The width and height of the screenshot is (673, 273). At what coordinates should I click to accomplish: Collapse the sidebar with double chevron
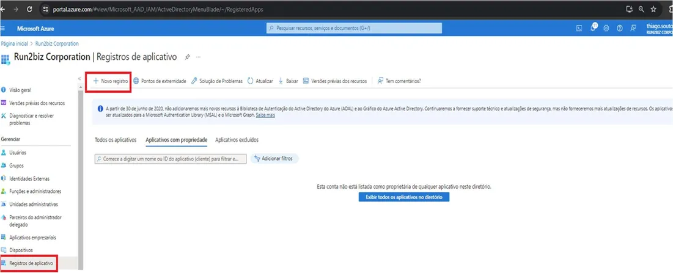pos(79,79)
